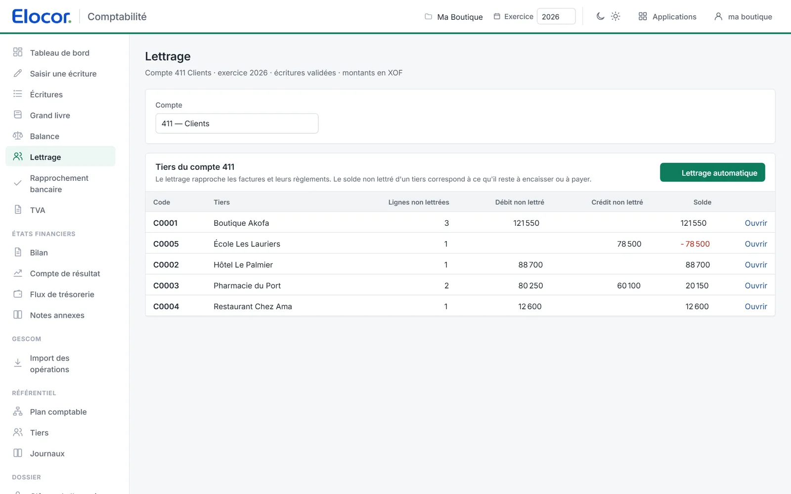Click the checkmark icon for Rapprochement bancaire
791x494 pixels.
coord(18,183)
